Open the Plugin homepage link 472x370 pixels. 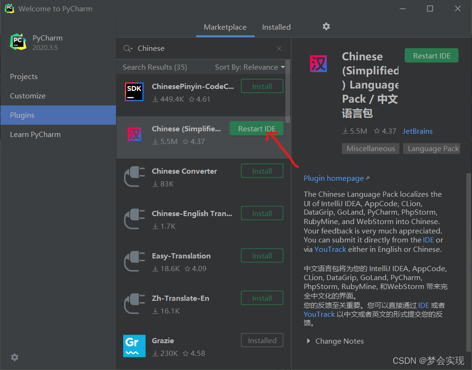(336, 178)
